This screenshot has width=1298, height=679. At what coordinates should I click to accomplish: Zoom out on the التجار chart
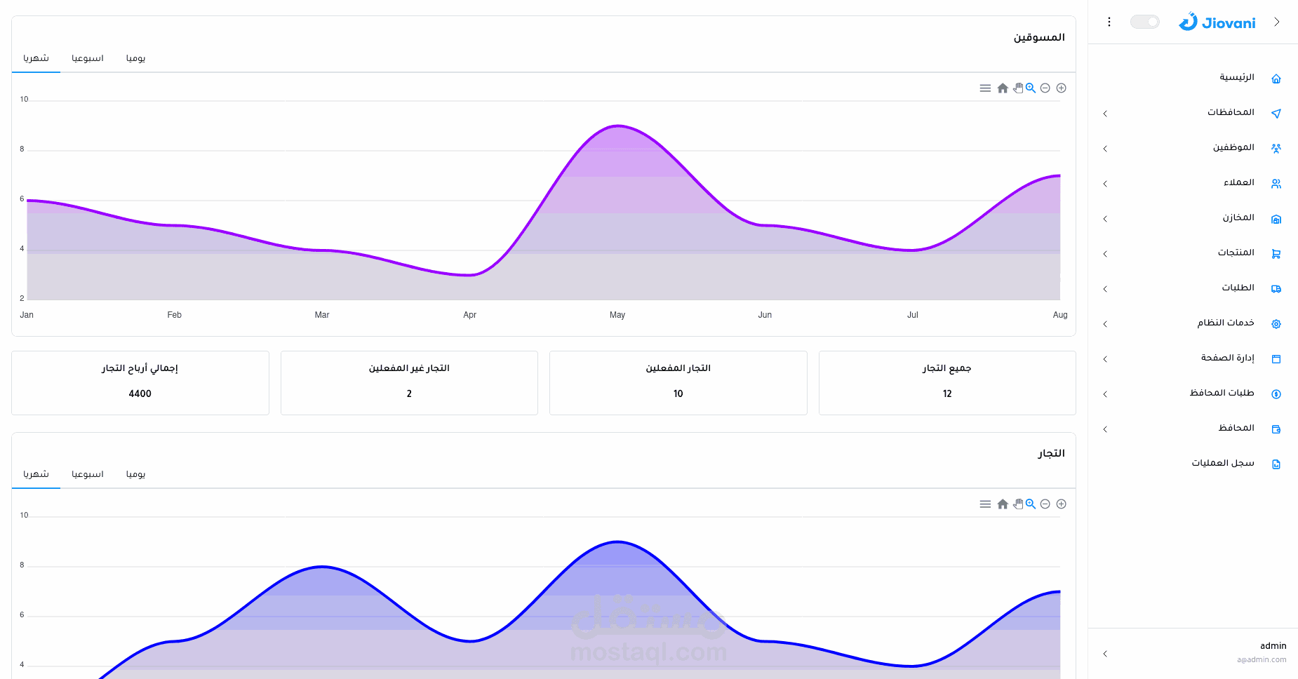pyautogui.click(x=1045, y=504)
